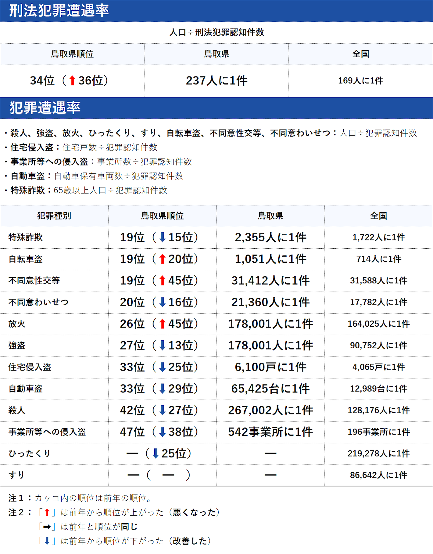Click the red up arrow beside 36位

(72, 81)
